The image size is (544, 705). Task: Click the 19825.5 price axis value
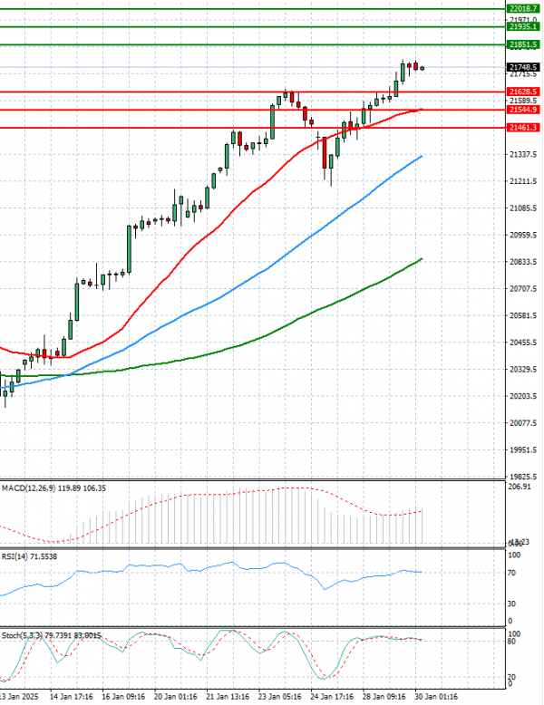[x=523, y=477]
